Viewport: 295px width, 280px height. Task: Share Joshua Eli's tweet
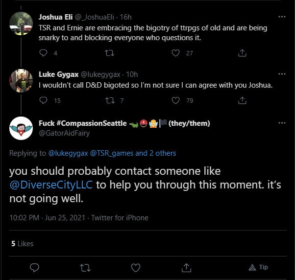(242, 53)
